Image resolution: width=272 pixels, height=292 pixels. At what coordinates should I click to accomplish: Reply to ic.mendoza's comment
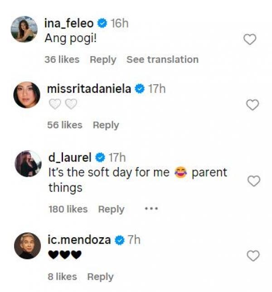coord(100,277)
